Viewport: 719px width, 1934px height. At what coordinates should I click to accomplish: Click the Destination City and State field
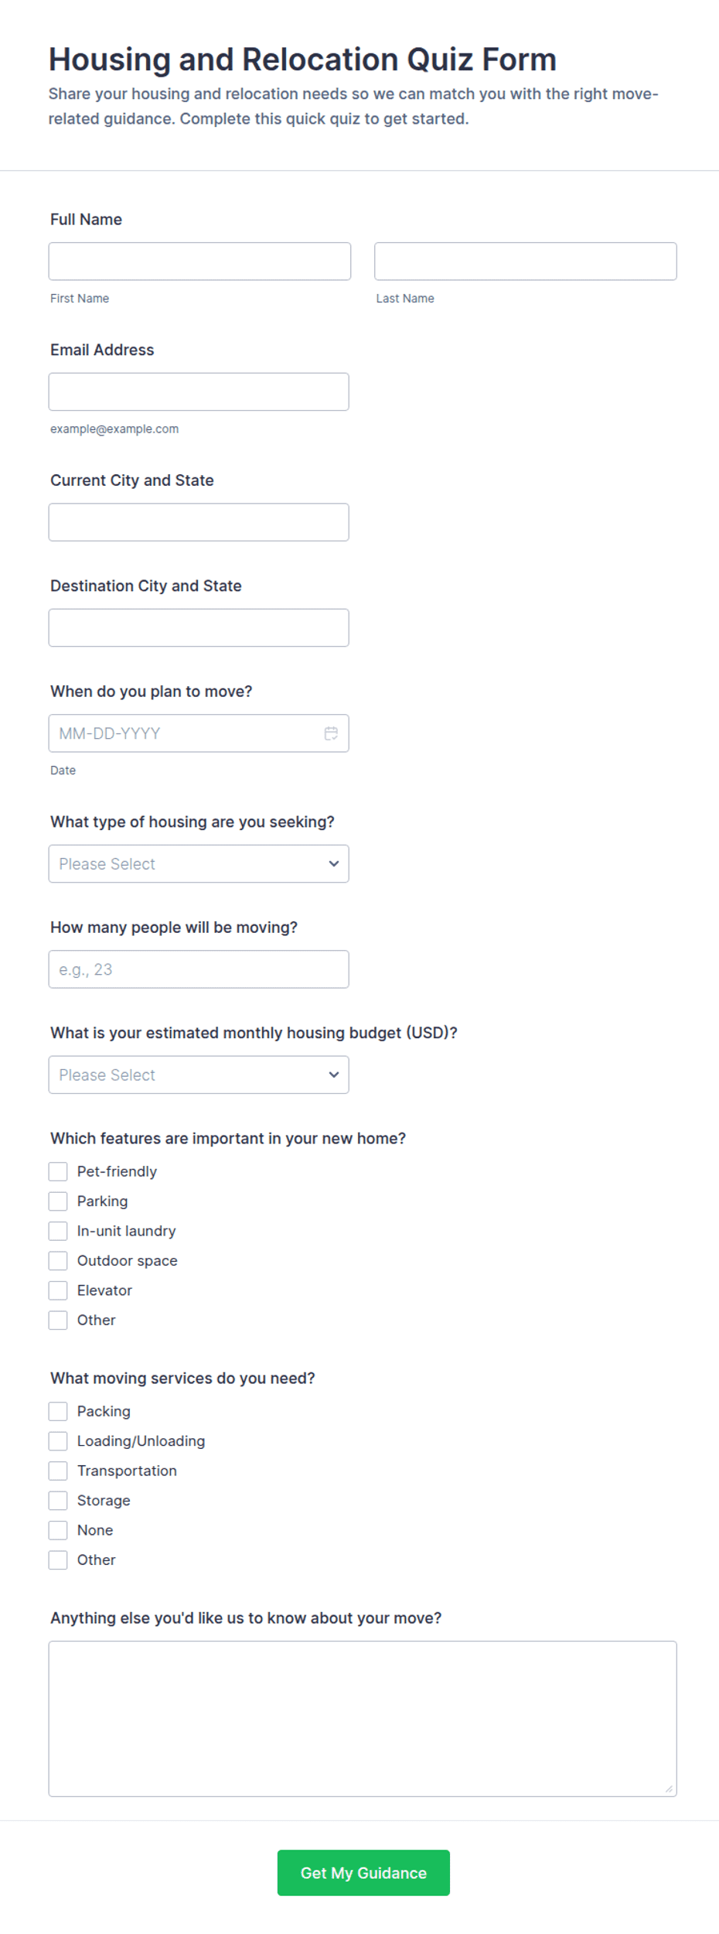pos(199,627)
